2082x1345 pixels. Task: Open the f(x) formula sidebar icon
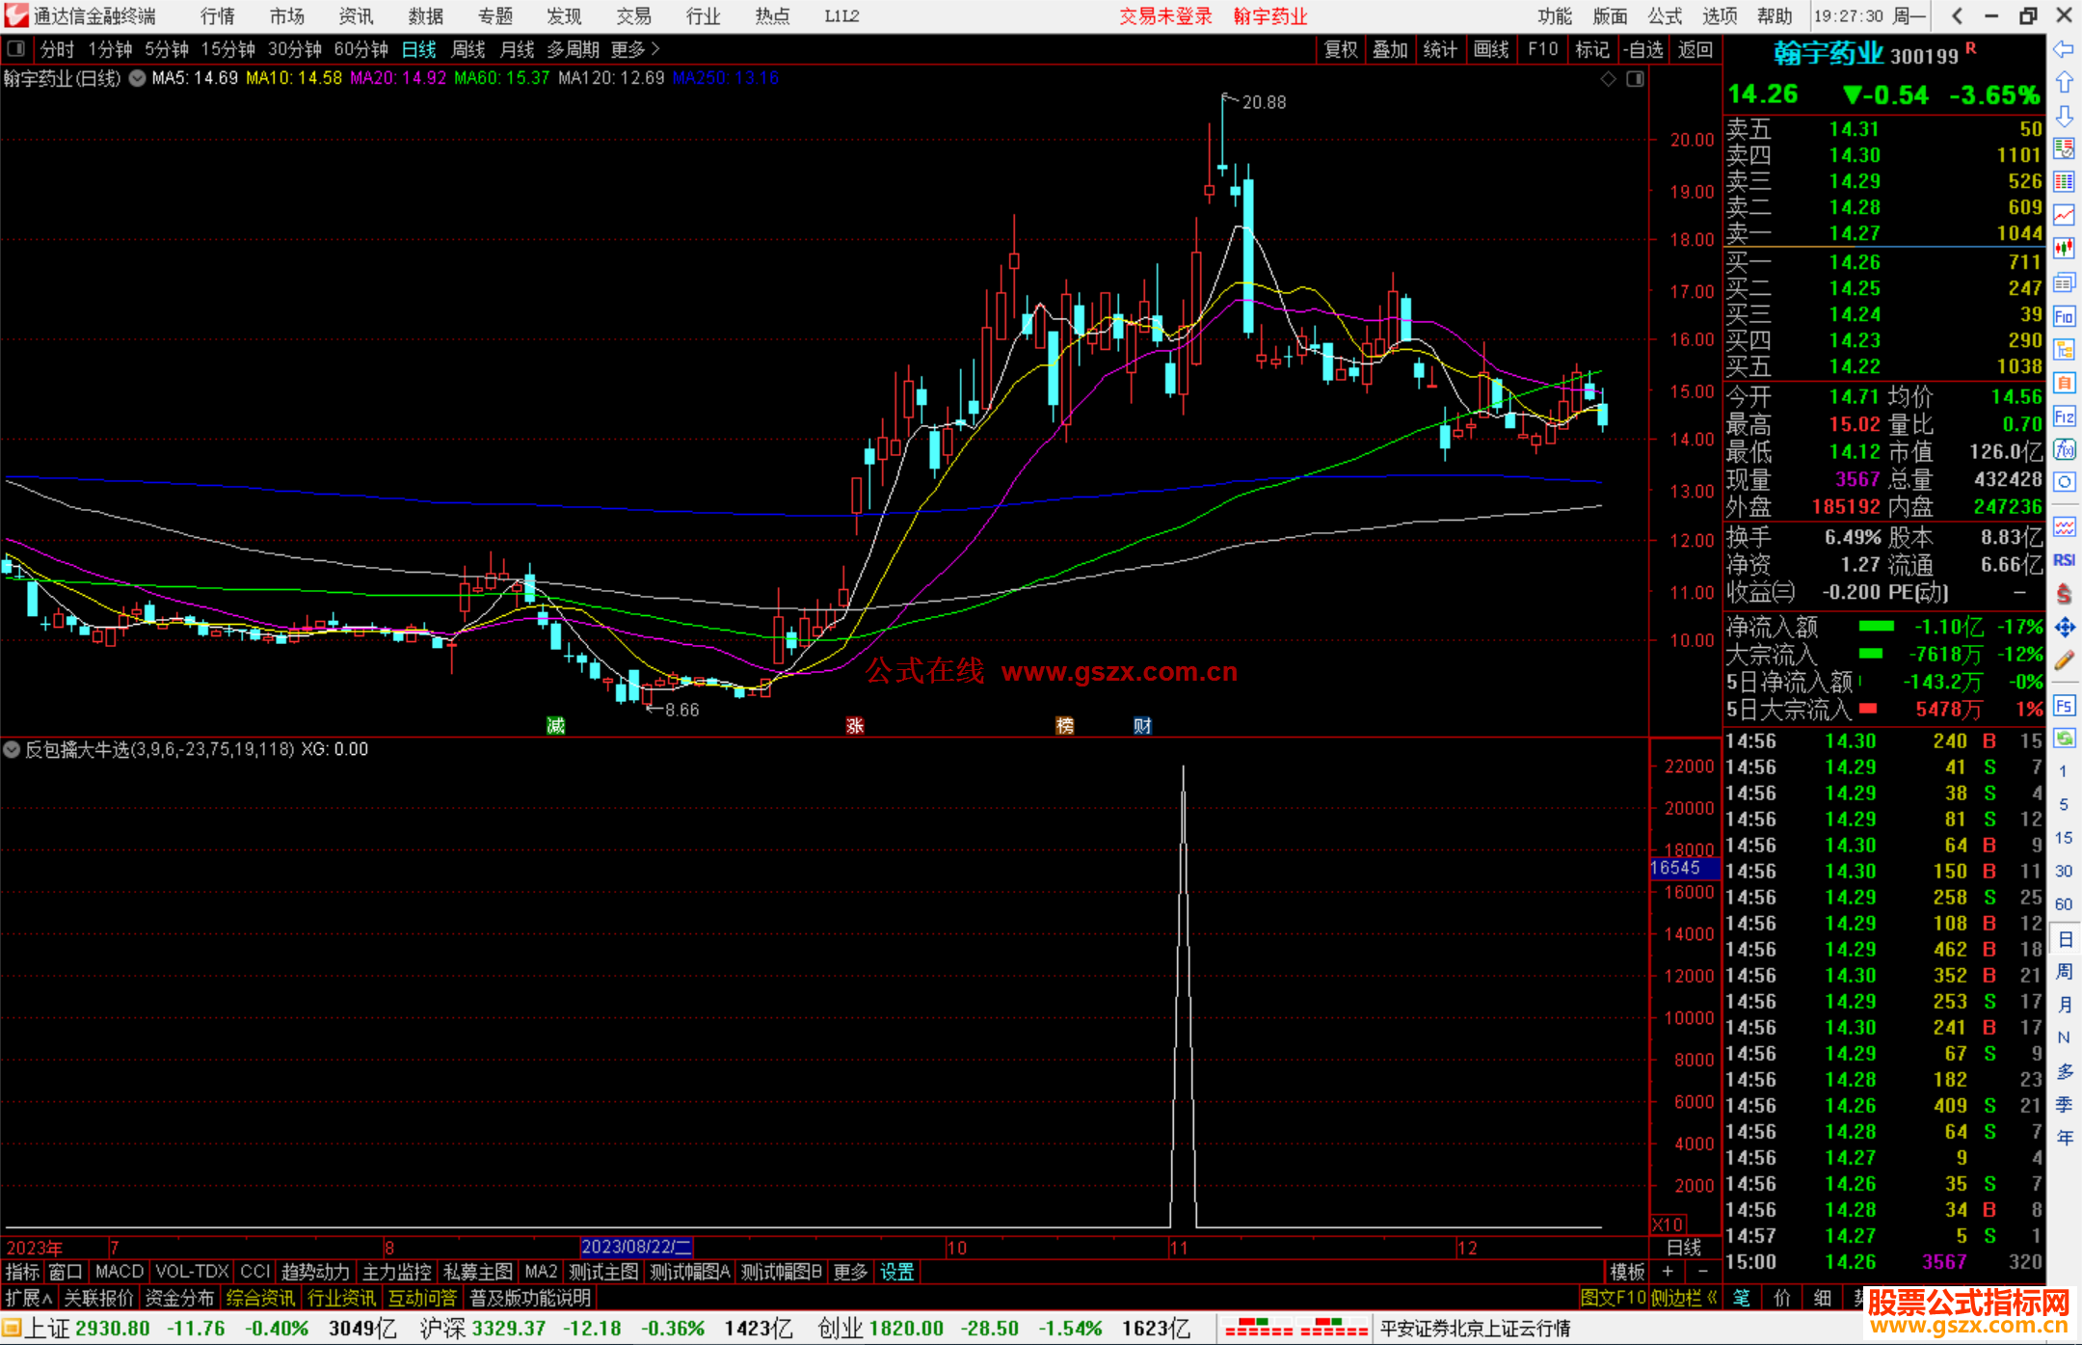(2064, 449)
